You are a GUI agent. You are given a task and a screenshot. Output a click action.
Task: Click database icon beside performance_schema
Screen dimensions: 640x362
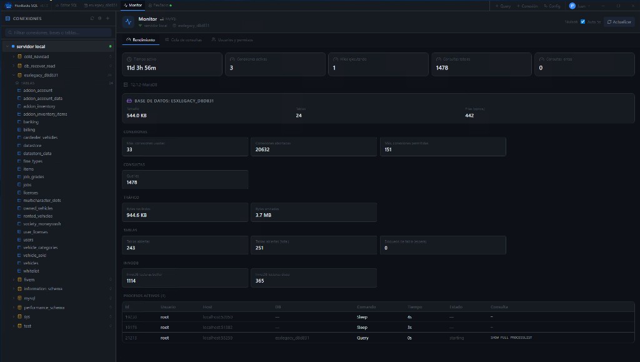point(19,308)
